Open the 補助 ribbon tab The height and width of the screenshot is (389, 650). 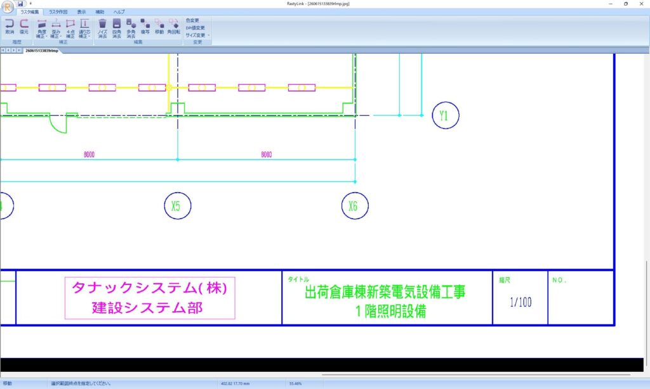coord(100,12)
